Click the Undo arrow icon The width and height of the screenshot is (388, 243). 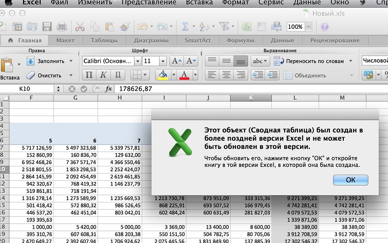142,27
